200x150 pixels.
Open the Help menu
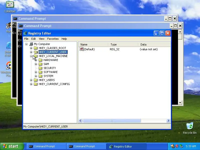coord(64,39)
